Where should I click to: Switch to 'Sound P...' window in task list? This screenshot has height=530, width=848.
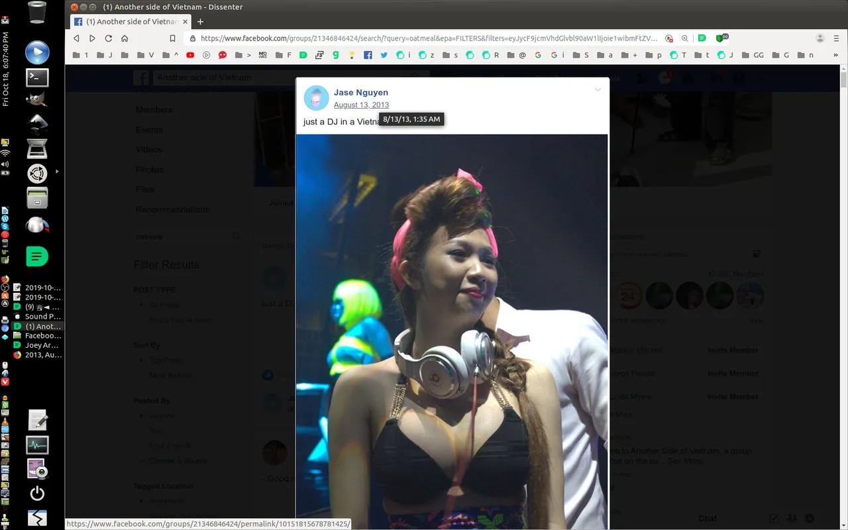click(38, 317)
